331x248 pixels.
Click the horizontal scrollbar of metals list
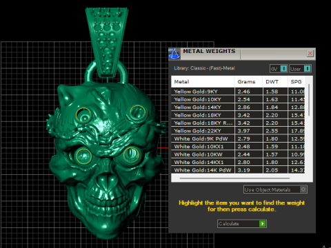pyautogui.click(x=234, y=178)
